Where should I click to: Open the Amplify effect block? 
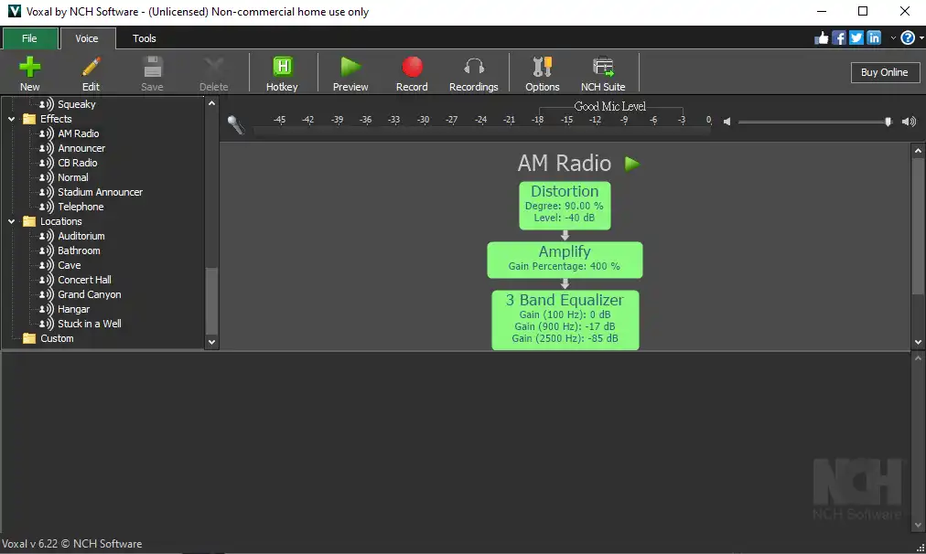point(565,260)
